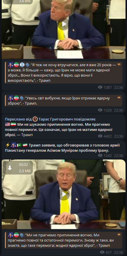Play the 00:32 video clip

point(64,194)
